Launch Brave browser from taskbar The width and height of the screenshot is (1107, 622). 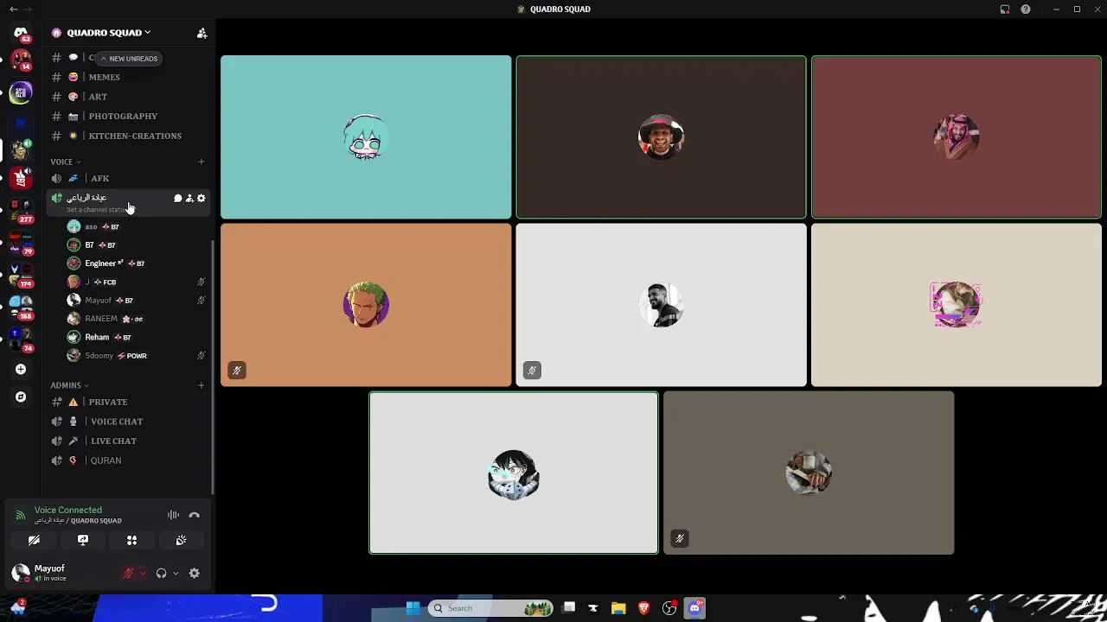(643, 608)
